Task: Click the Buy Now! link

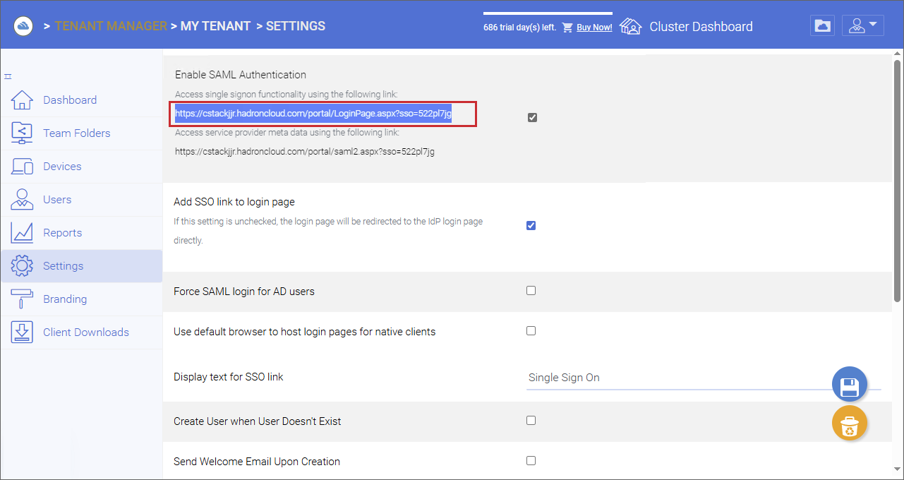Action: coord(594,28)
